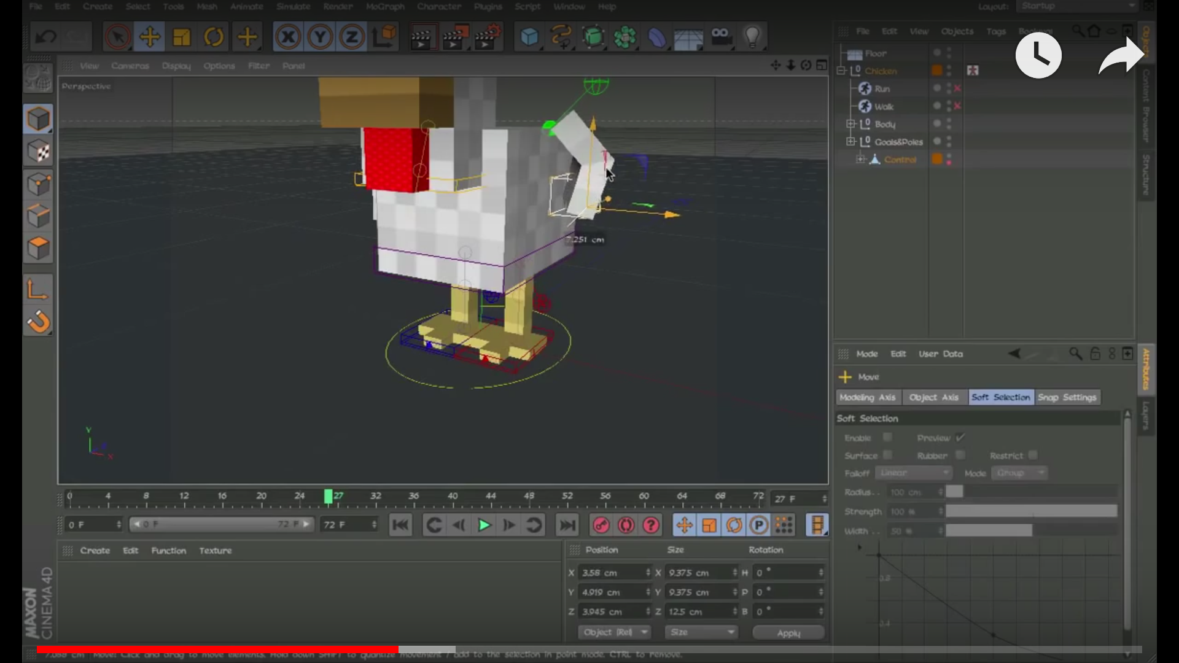Open the Layout Startup dropdown
The width and height of the screenshot is (1179, 663).
click(1076, 6)
